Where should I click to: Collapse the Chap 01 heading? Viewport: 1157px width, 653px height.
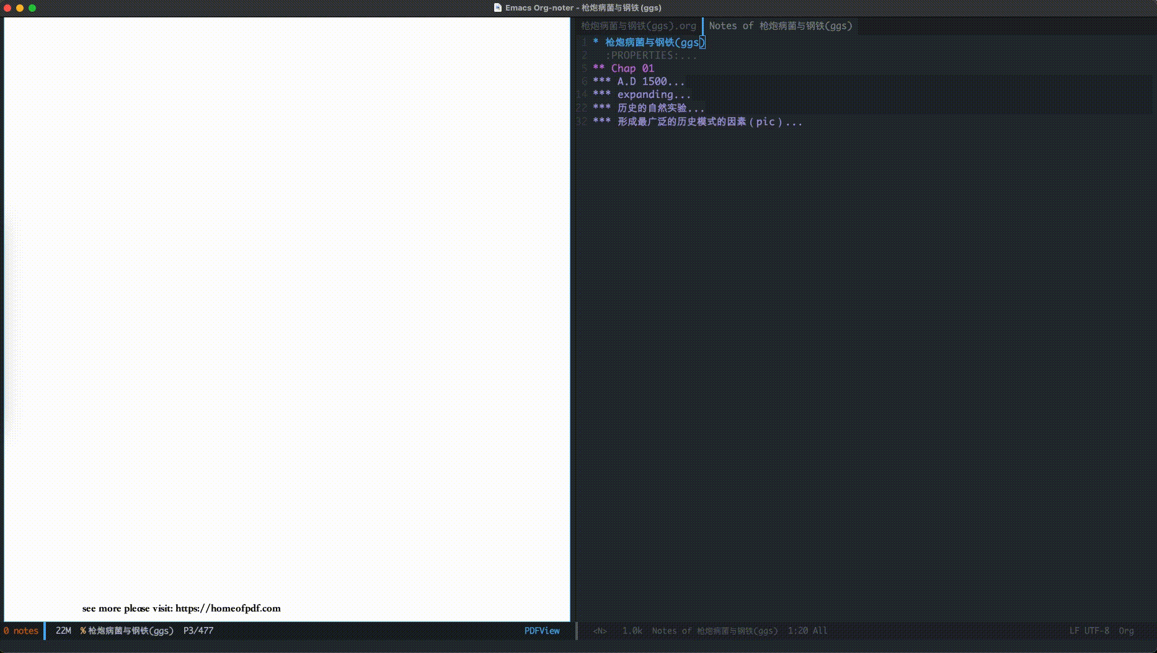click(631, 69)
